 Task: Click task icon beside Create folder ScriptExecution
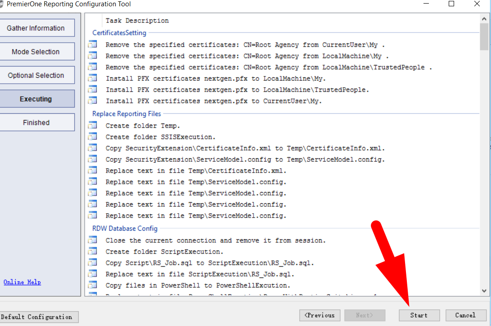pos(92,251)
